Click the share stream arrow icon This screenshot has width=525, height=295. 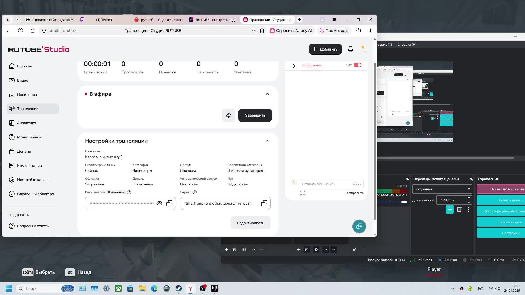[229, 115]
